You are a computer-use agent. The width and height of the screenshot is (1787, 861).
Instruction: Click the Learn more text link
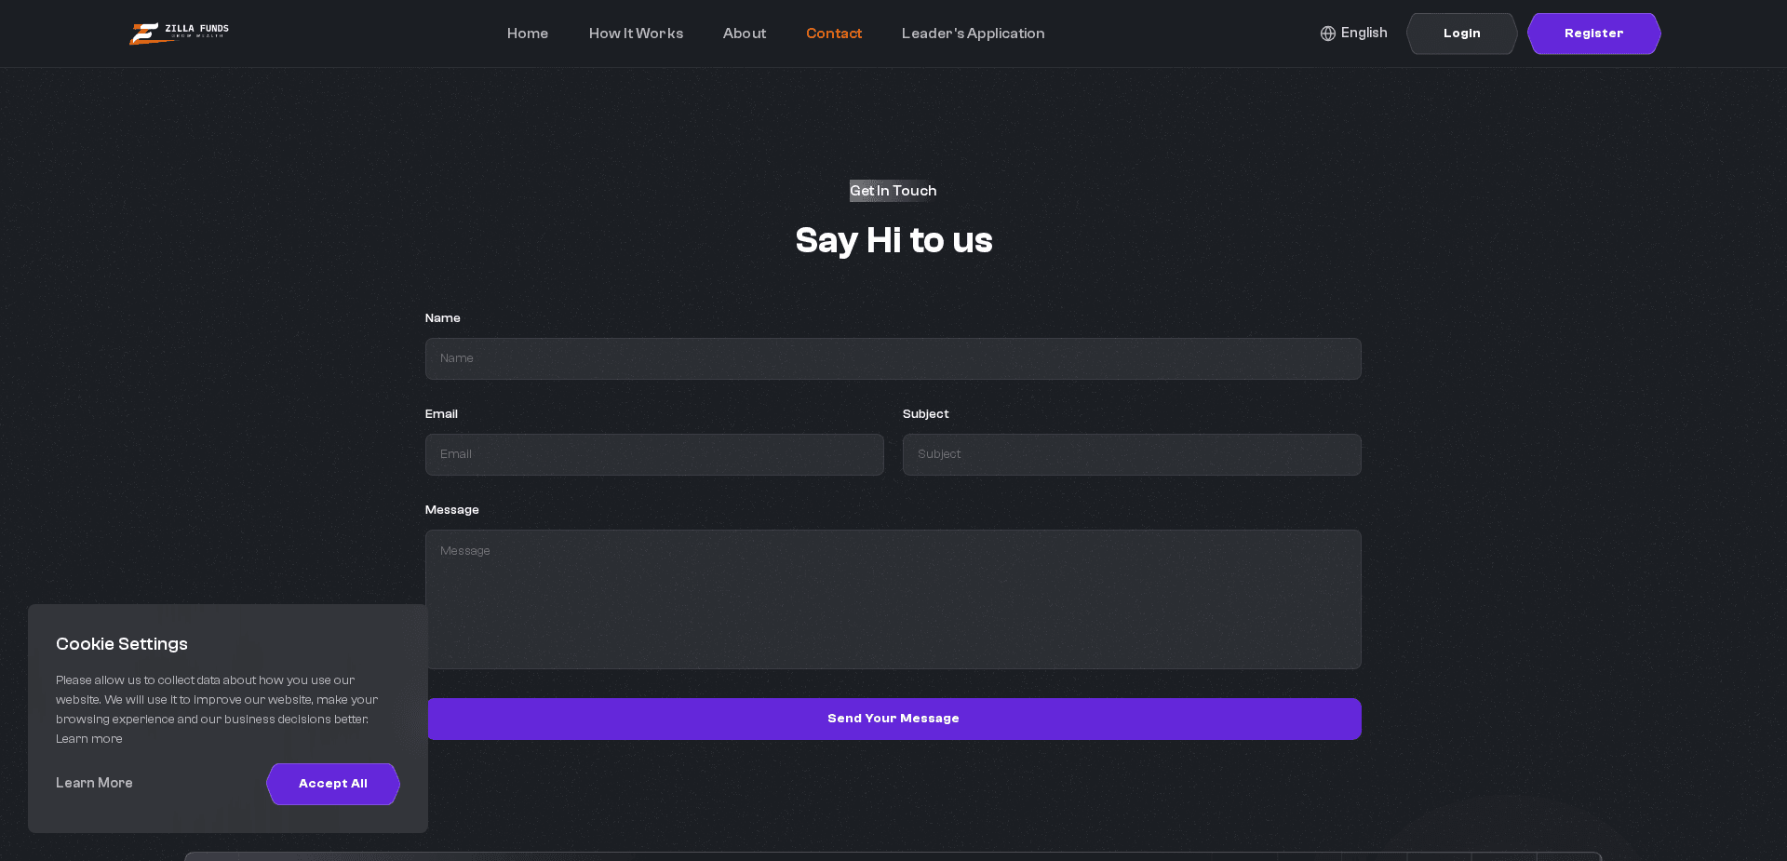click(88, 738)
